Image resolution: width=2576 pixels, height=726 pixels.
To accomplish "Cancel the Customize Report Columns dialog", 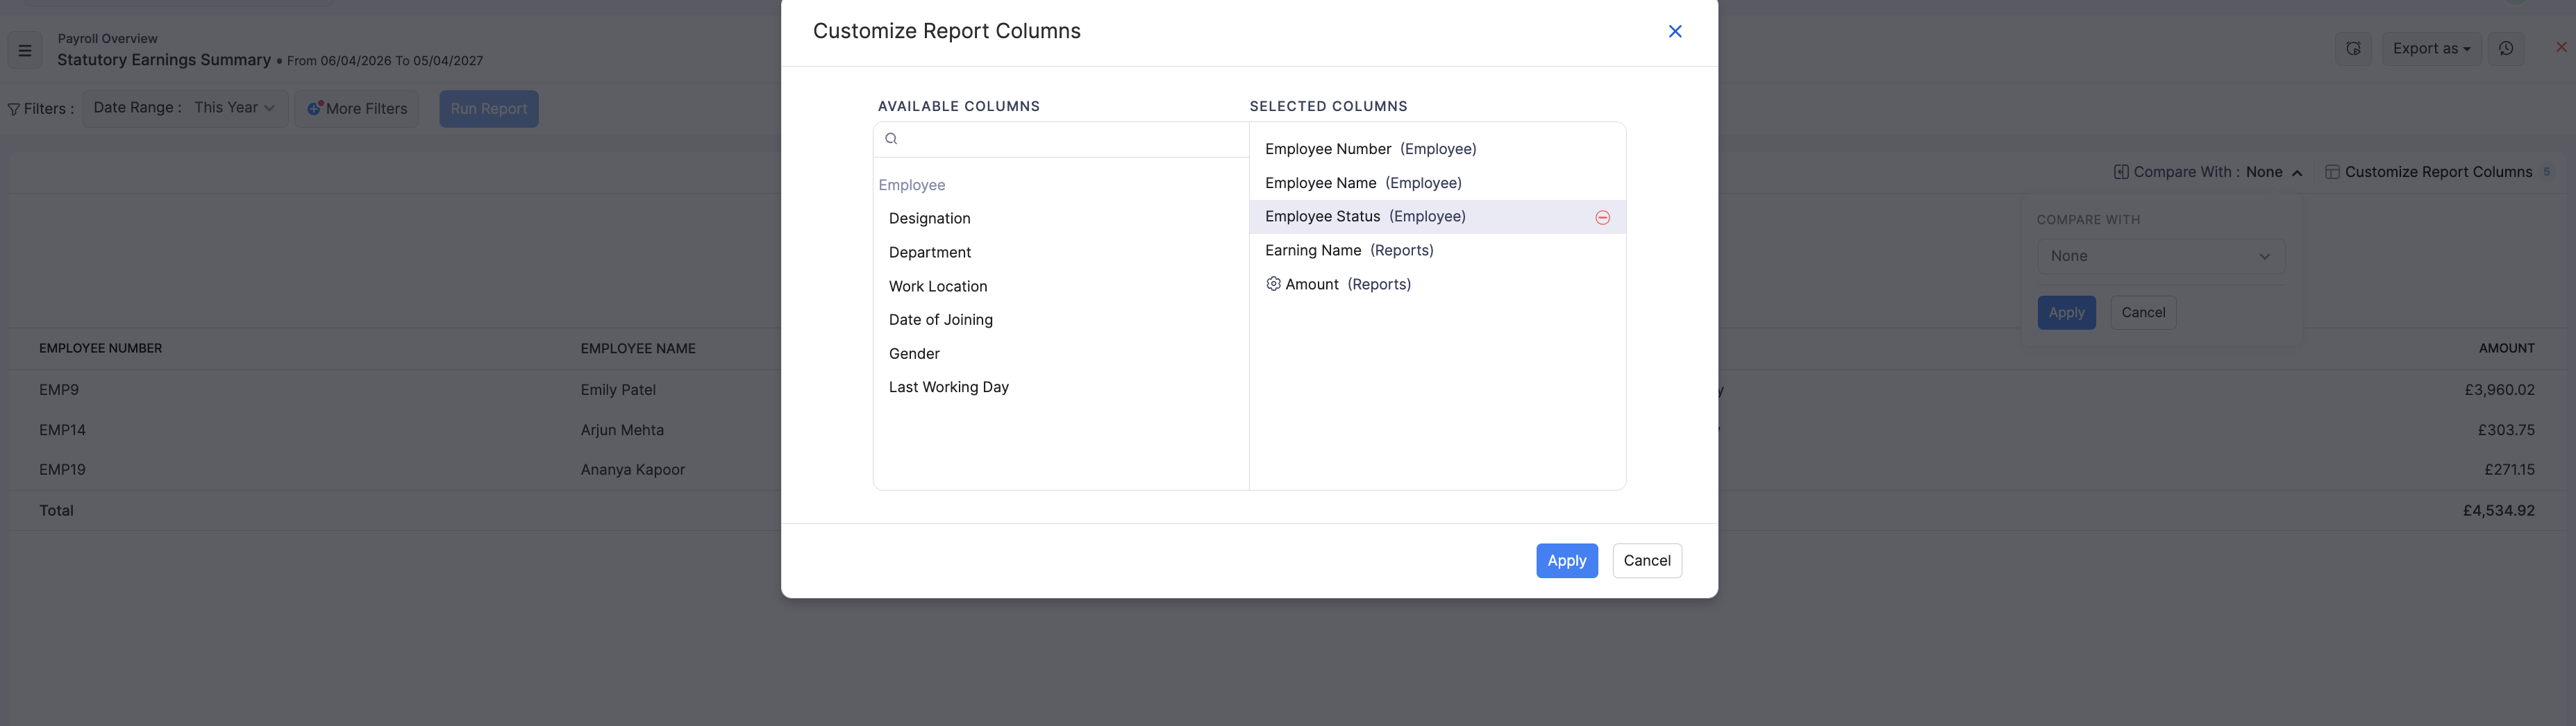I will pyautogui.click(x=1646, y=560).
